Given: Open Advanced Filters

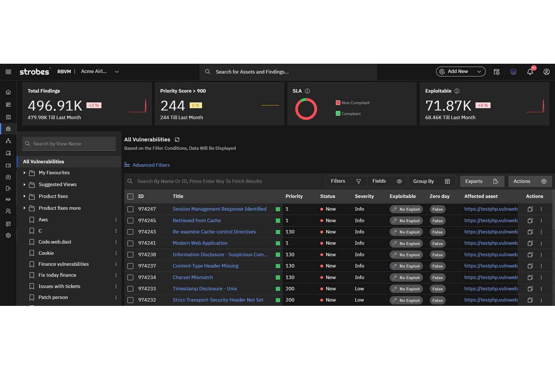Looking at the screenshot, I should click(147, 165).
